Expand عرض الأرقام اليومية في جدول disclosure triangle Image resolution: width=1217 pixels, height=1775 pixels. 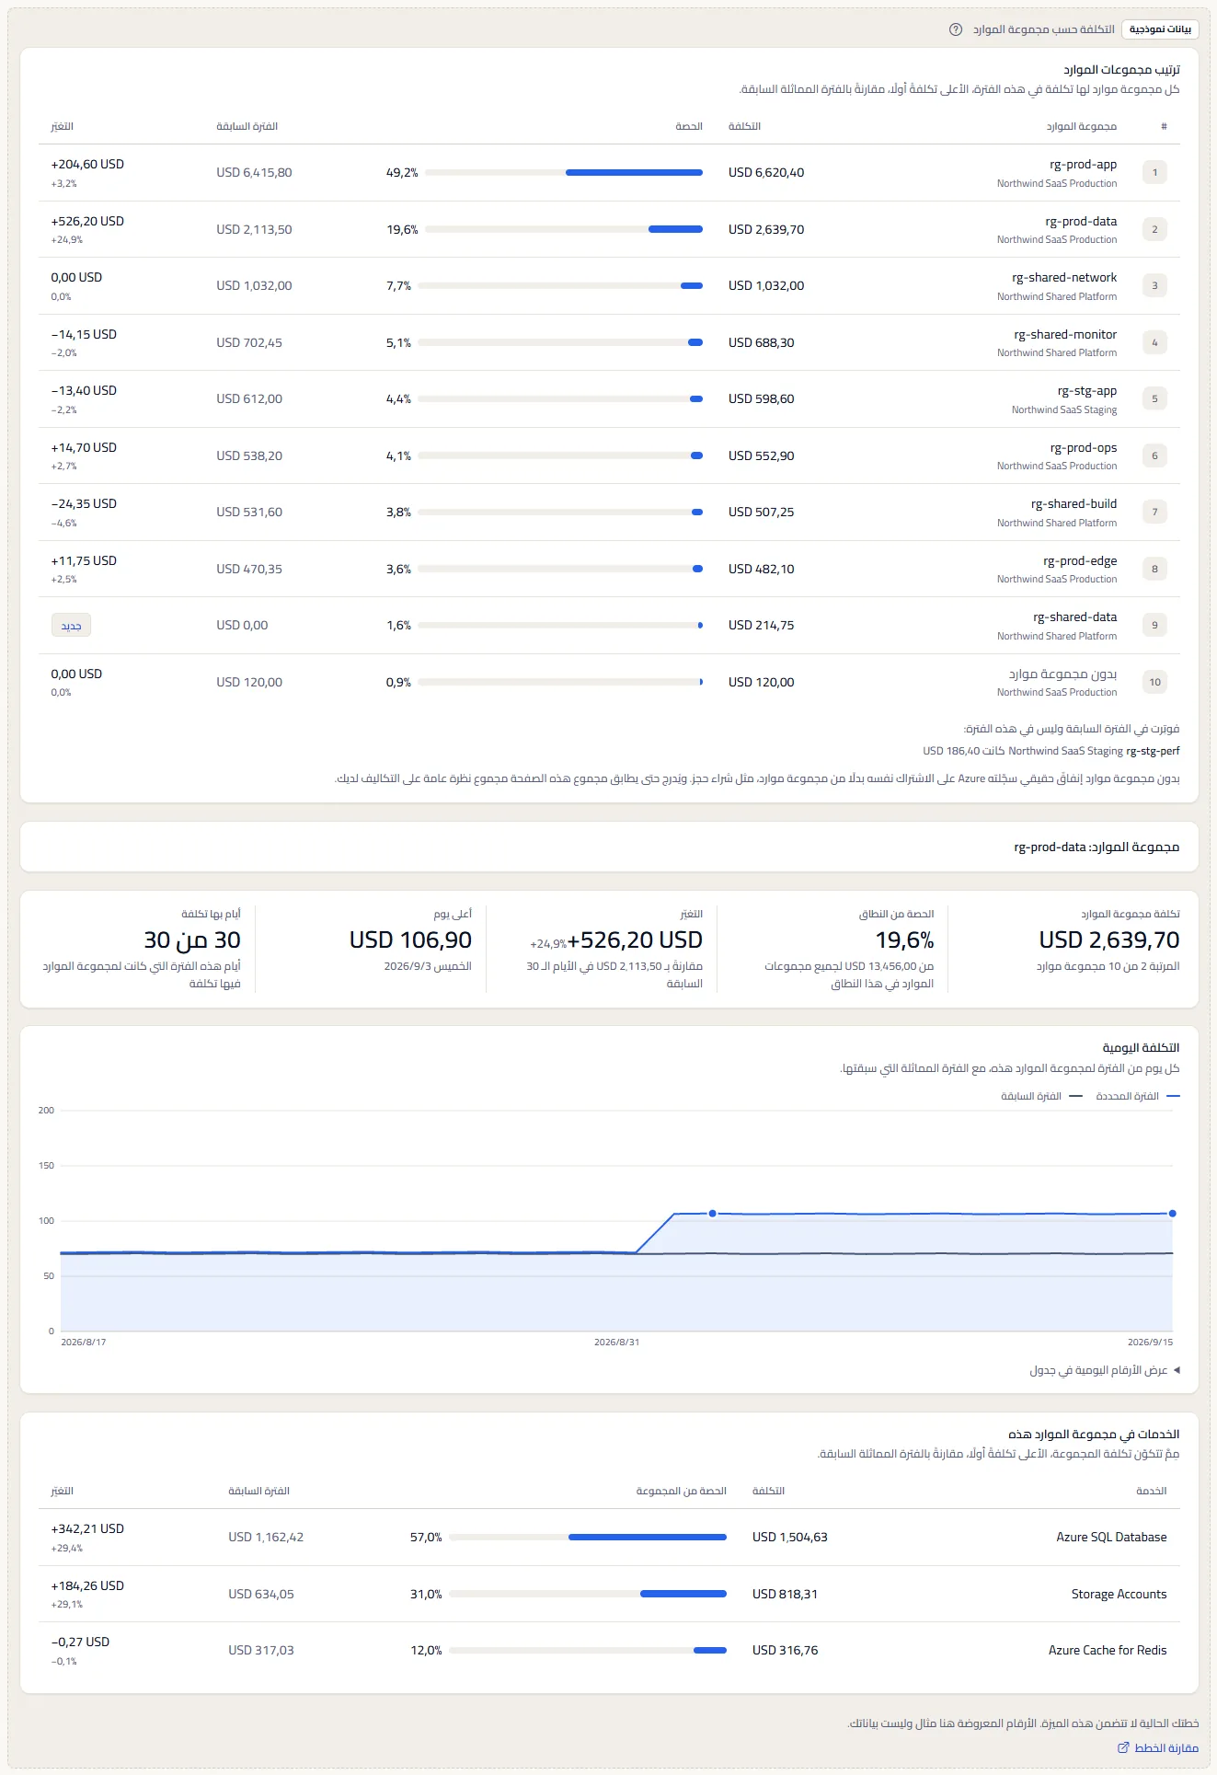[x=1177, y=1370]
